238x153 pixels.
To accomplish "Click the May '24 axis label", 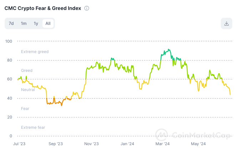I will click(198, 144).
